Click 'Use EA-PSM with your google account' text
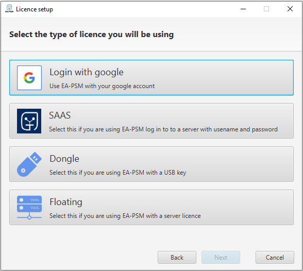303x271 pixels. pos(102,86)
